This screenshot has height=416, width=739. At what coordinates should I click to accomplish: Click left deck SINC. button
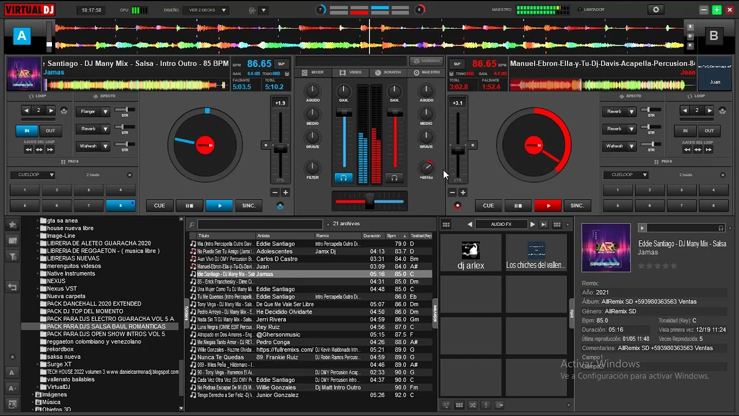point(249,206)
